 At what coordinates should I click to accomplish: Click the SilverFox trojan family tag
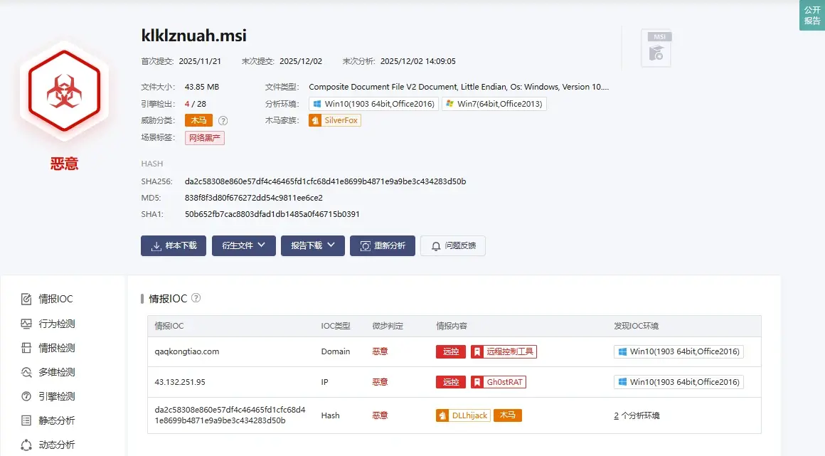(x=335, y=120)
